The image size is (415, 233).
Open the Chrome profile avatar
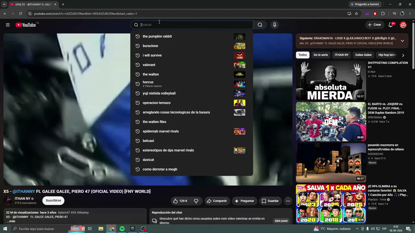(402, 14)
